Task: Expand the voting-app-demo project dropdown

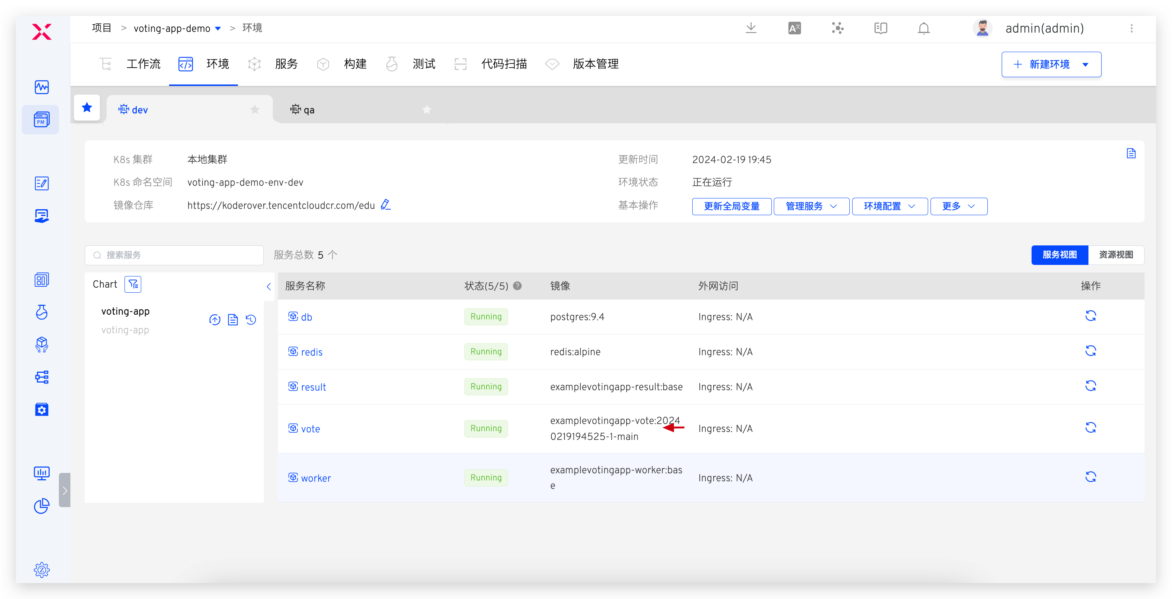Action: [218, 29]
